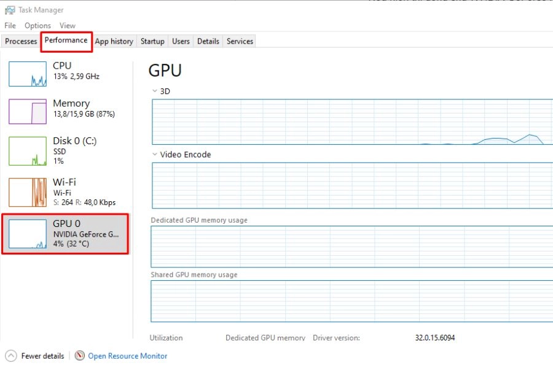Image resolution: width=553 pixels, height=368 pixels.
Task: Click the Shared GPU memory usage graph
Action: pos(351,301)
